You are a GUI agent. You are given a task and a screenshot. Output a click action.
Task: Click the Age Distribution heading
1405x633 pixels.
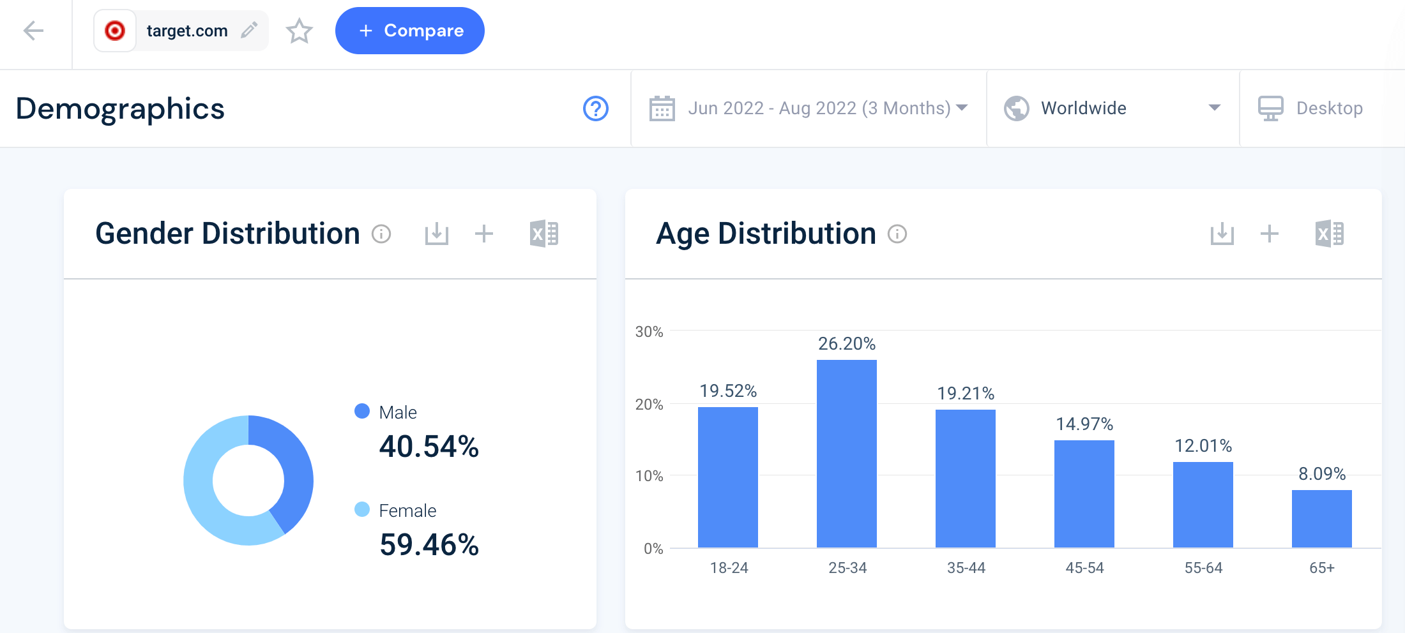pos(766,234)
